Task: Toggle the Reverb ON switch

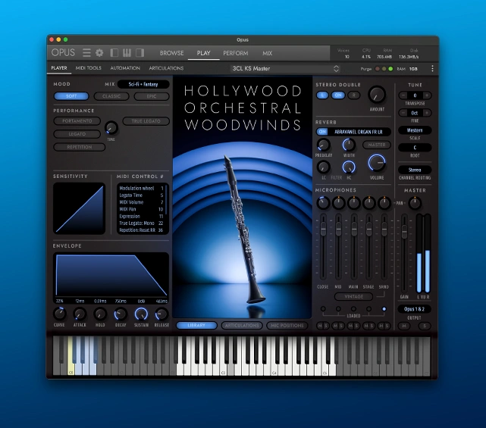Action: [x=322, y=132]
